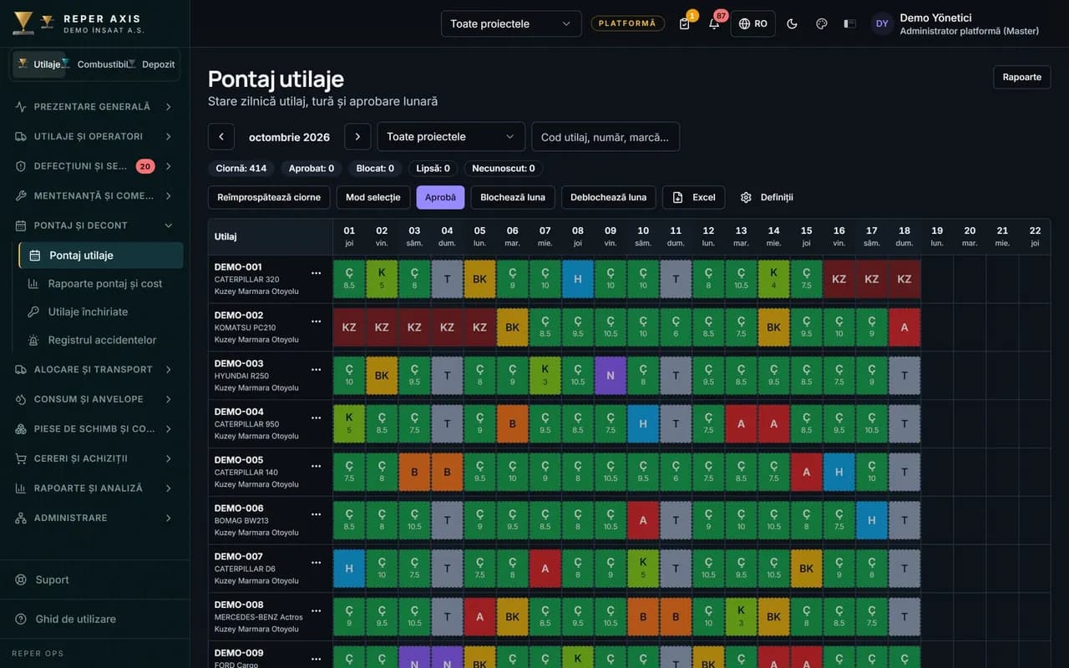This screenshot has width=1069, height=668.
Task: Click the Aprobă button
Action: point(440,197)
